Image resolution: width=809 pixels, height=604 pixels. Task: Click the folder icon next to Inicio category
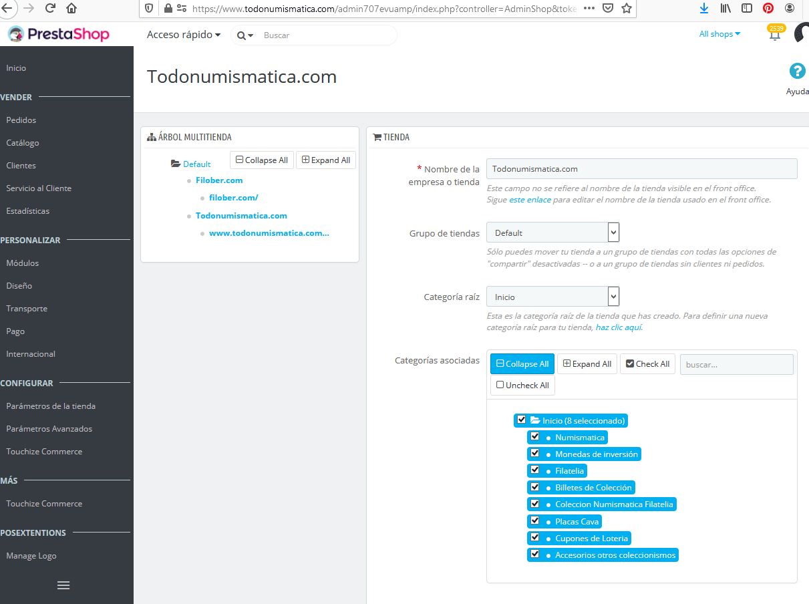pyautogui.click(x=535, y=420)
